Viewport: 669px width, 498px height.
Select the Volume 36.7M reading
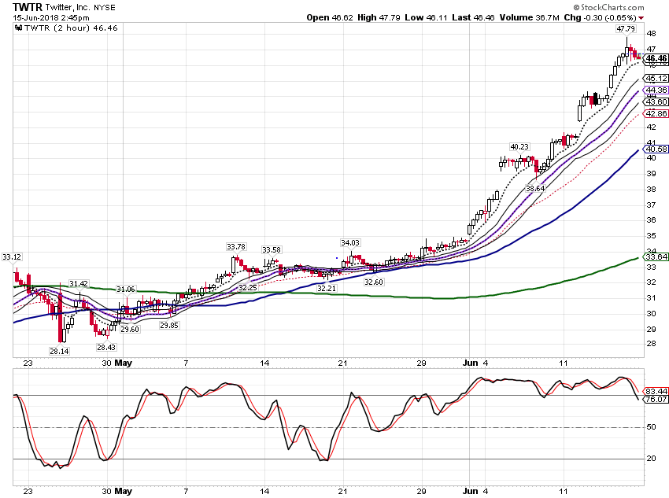(529, 17)
